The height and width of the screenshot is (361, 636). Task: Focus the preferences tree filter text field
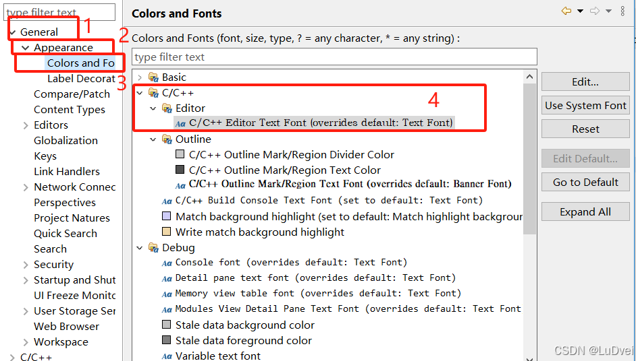click(59, 12)
